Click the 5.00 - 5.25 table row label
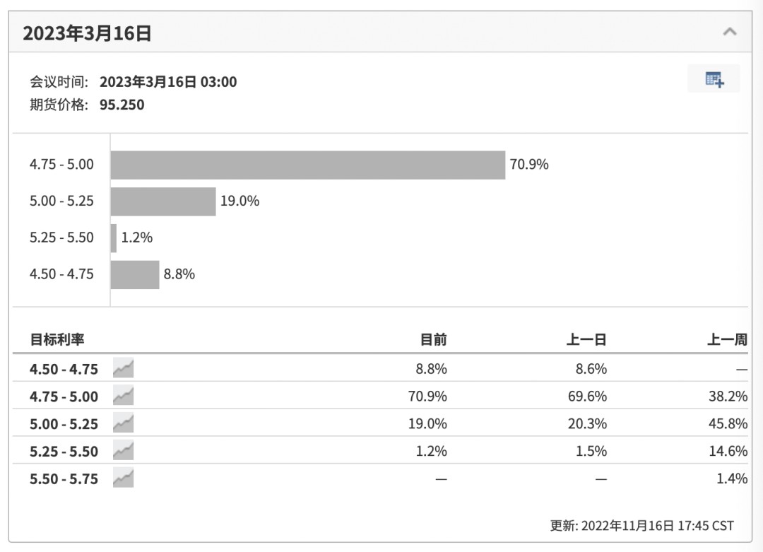The height and width of the screenshot is (552, 763). pyautogui.click(x=64, y=424)
